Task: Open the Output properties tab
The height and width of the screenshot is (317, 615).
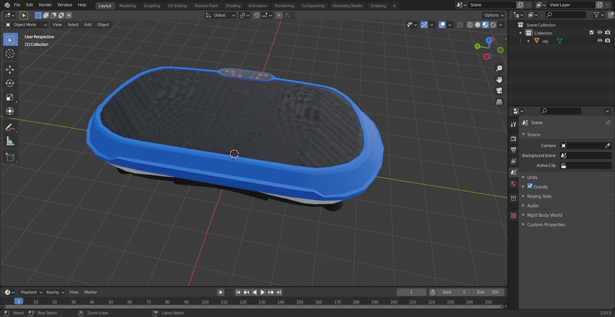Action: tap(513, 150)
